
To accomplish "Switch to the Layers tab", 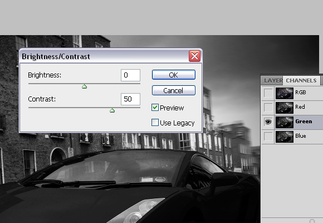I will coord(272,80).
